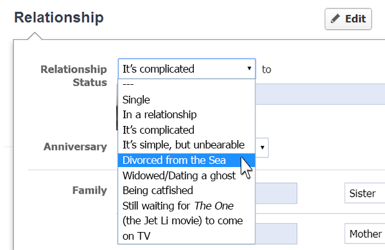Expand the Anniversary dropdown arrow
Viewport: 385px width, 250px height.
pyautogui.click(x=262, y=147)
